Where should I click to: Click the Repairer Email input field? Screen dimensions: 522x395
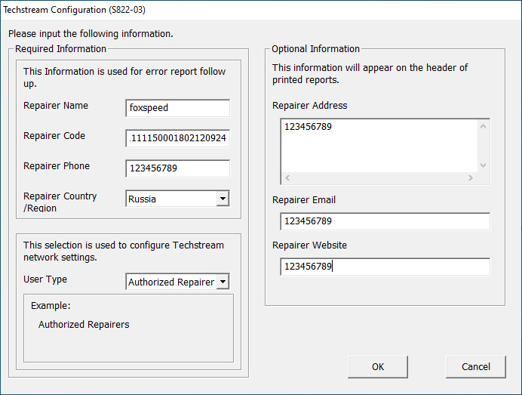coord(385,221)
